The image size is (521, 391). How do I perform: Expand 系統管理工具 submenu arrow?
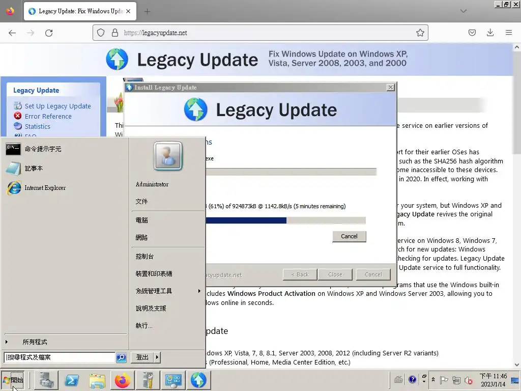[x=199, y=291]
